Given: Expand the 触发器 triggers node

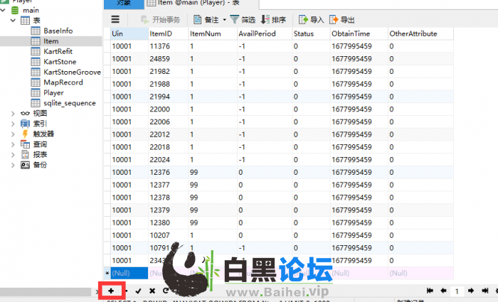Looking at the screenshot, I should pos(14,134).
